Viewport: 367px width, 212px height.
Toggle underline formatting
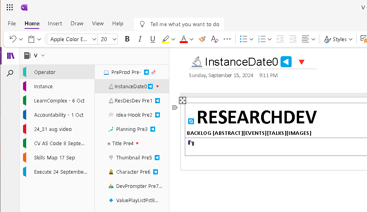[153, 39]
